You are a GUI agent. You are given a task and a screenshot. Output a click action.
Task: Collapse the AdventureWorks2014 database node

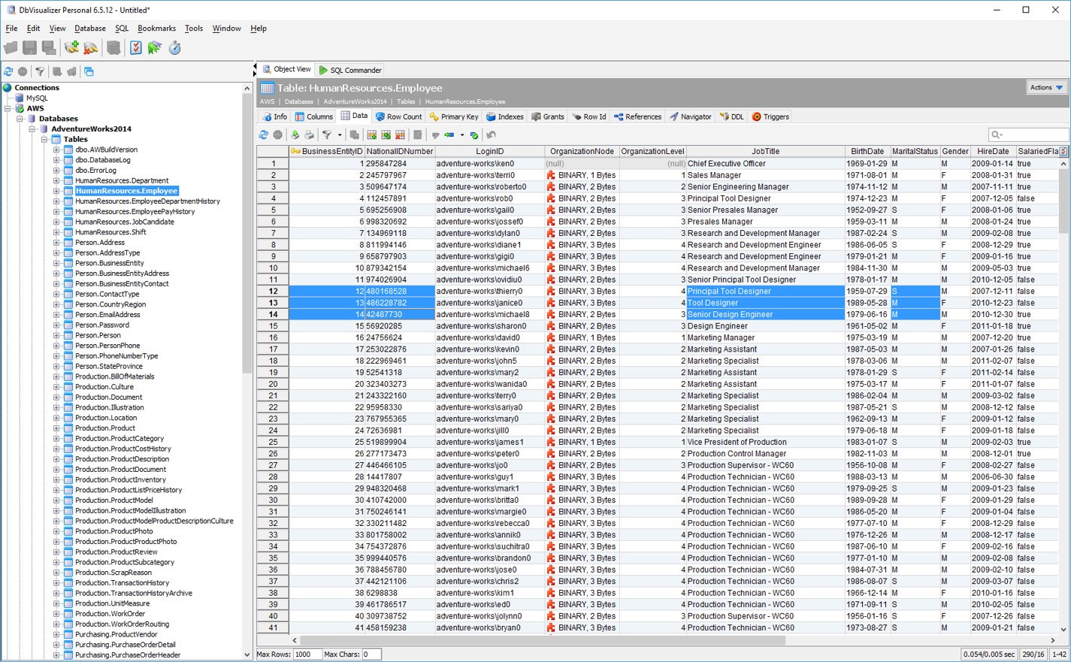click(x=32, y=129)
